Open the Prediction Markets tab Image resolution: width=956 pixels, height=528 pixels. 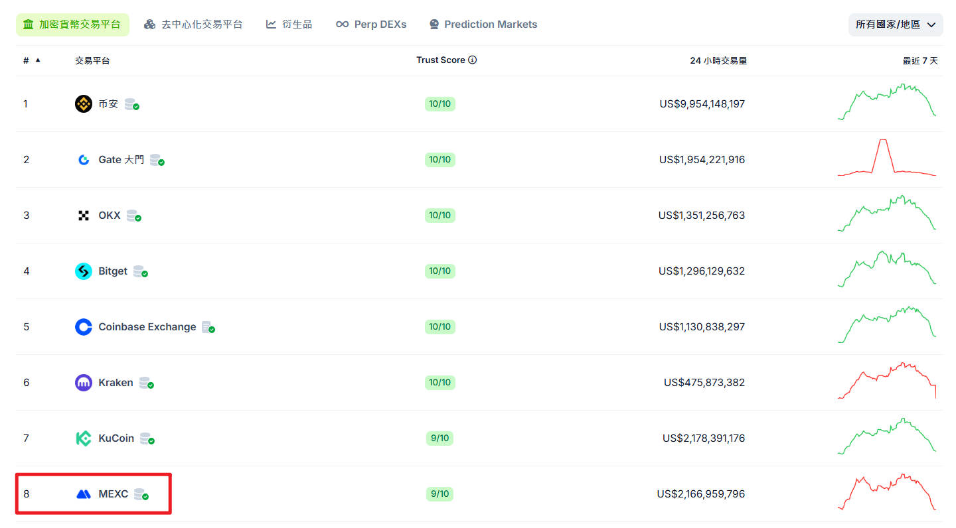[x=483, y=25]
